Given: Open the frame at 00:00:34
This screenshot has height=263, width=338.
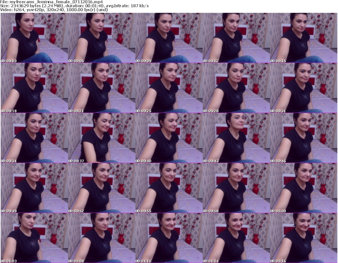Looking at the screenshot, I should point(34,138).
